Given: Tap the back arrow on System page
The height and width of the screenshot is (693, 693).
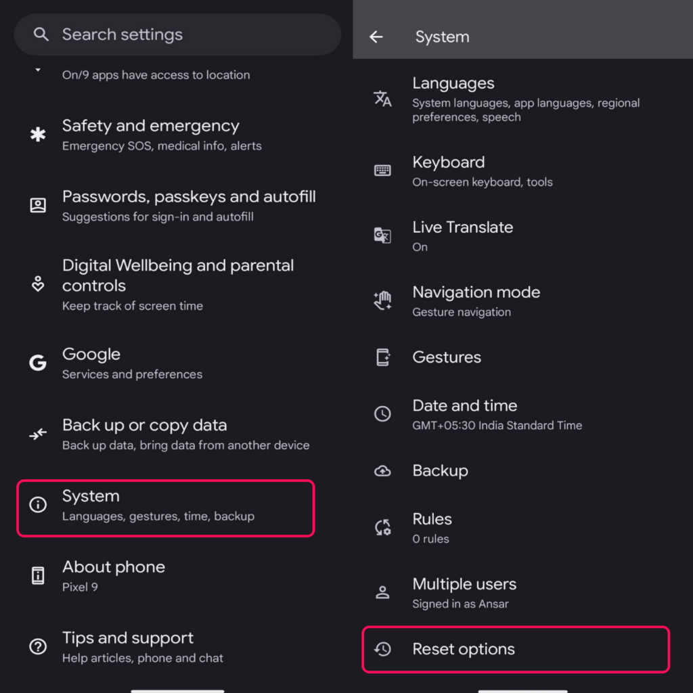Looking at the screenshot, I should tap(376, 37).
